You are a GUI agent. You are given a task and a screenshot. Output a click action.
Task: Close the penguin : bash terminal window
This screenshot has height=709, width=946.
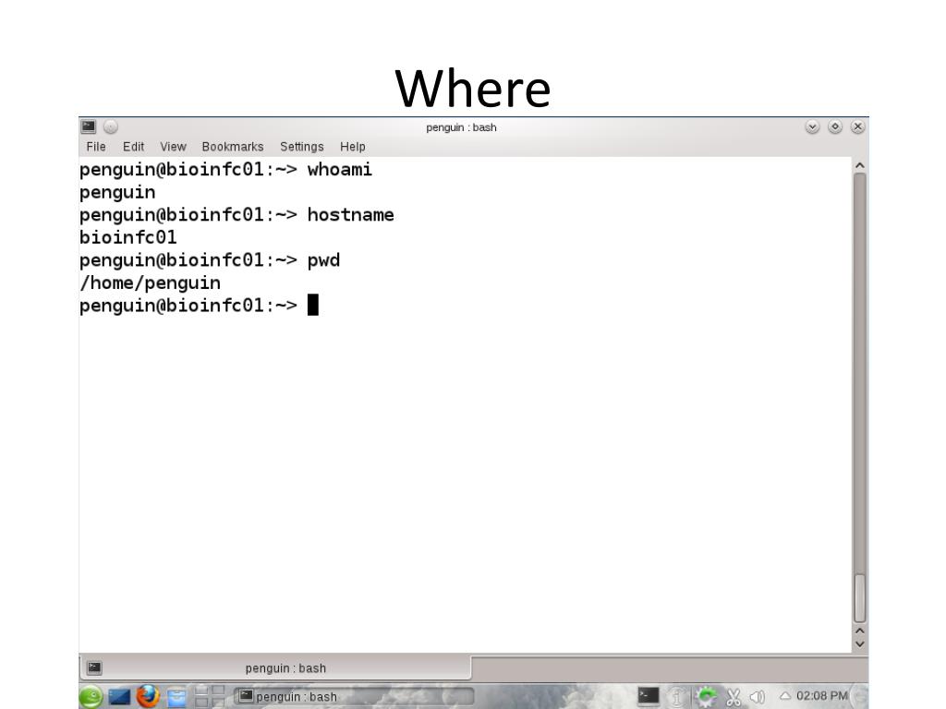click(x=857, y=126)
